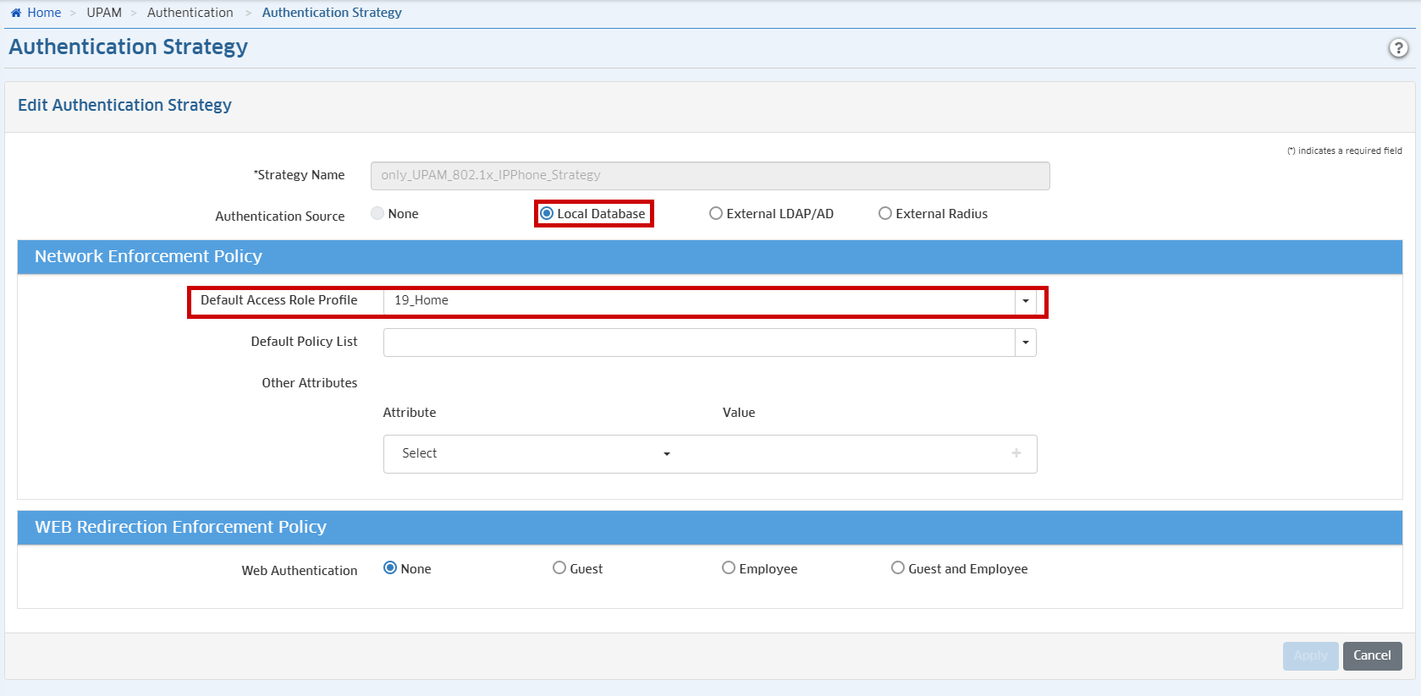The width and height of the screenshot is (1421, 696).
Task: Set Web Authentication to None
Action: point(390,568)
